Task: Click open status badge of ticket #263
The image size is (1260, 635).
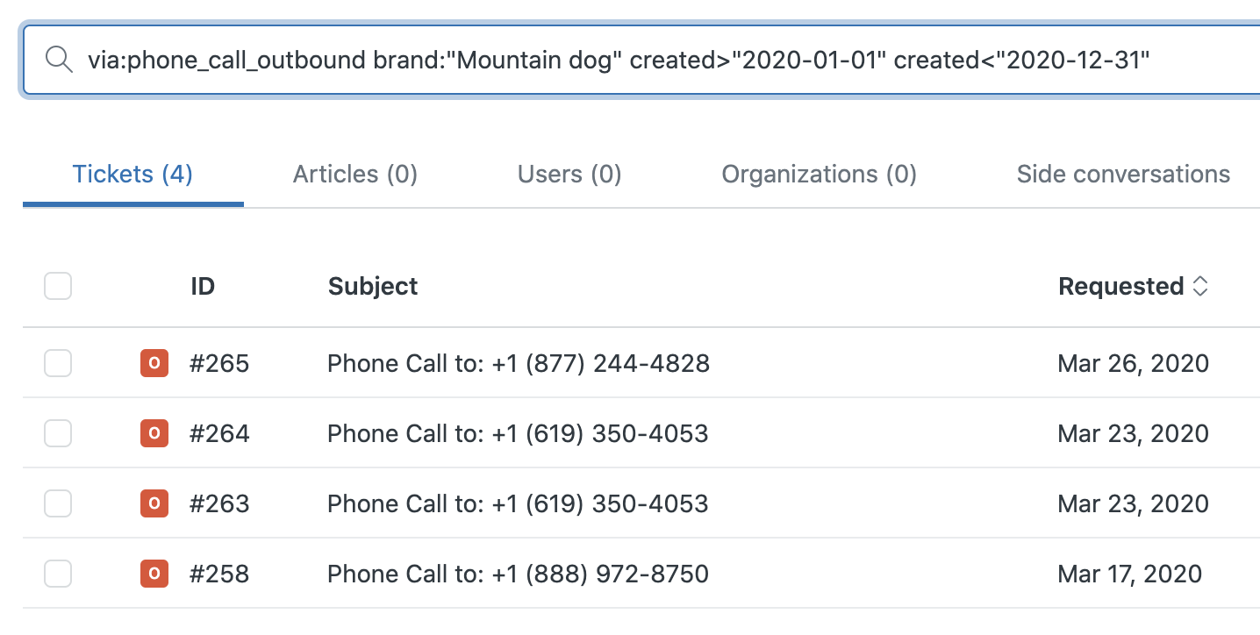Action: coord(154,503)
